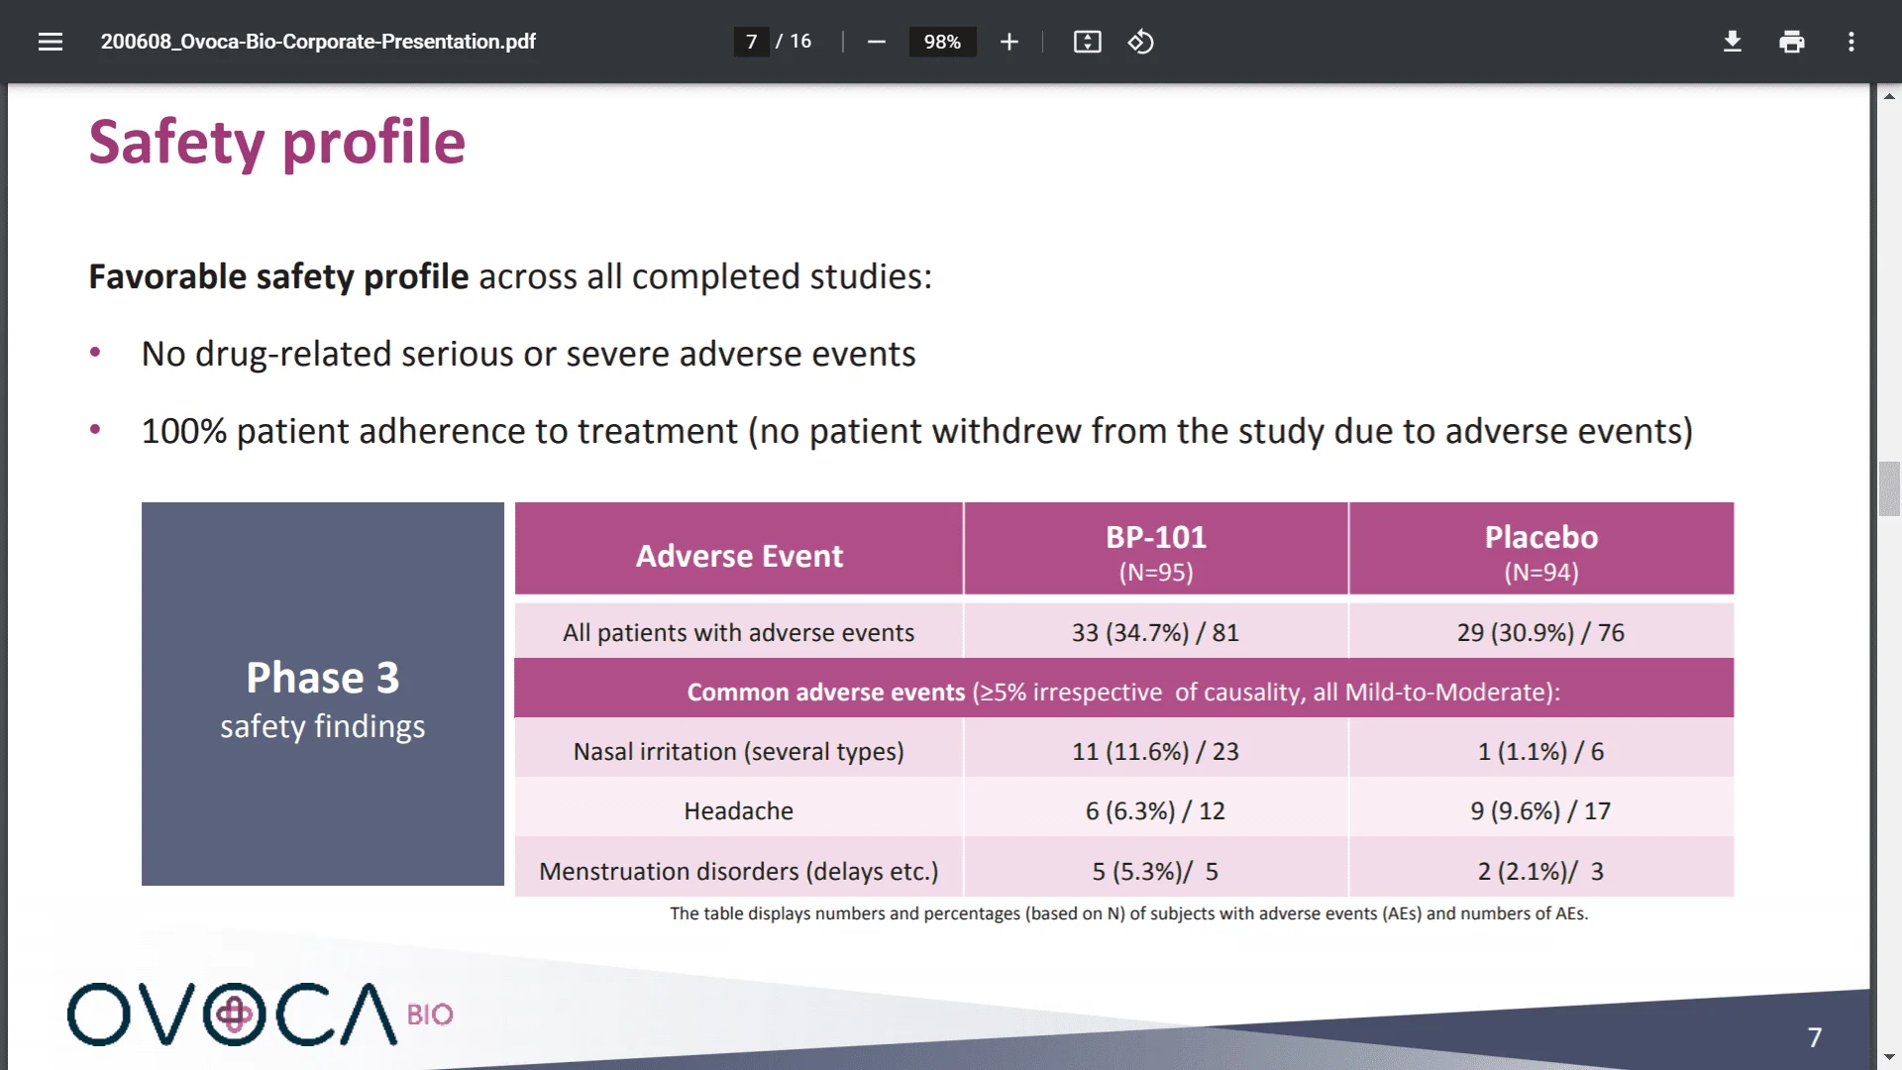Image resolution: width=1902 pixels, height=1070 pixels.
Task: Click the scrollbar down arrow
Action: (x=1888, y=1057)
